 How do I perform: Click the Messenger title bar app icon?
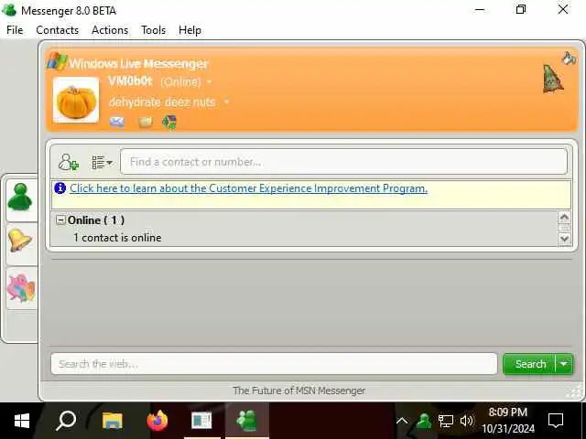point(9,10)
